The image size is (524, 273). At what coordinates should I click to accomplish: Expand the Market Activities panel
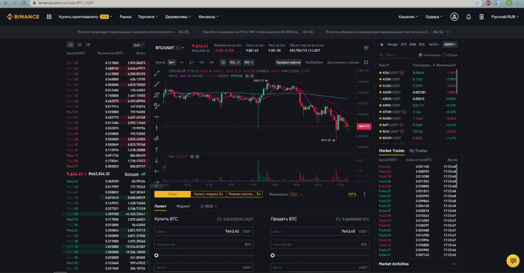tap(454, 264)
